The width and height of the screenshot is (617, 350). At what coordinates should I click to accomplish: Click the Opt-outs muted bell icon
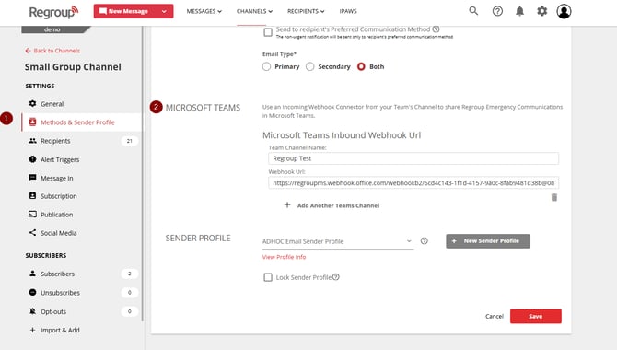(32, 311)
